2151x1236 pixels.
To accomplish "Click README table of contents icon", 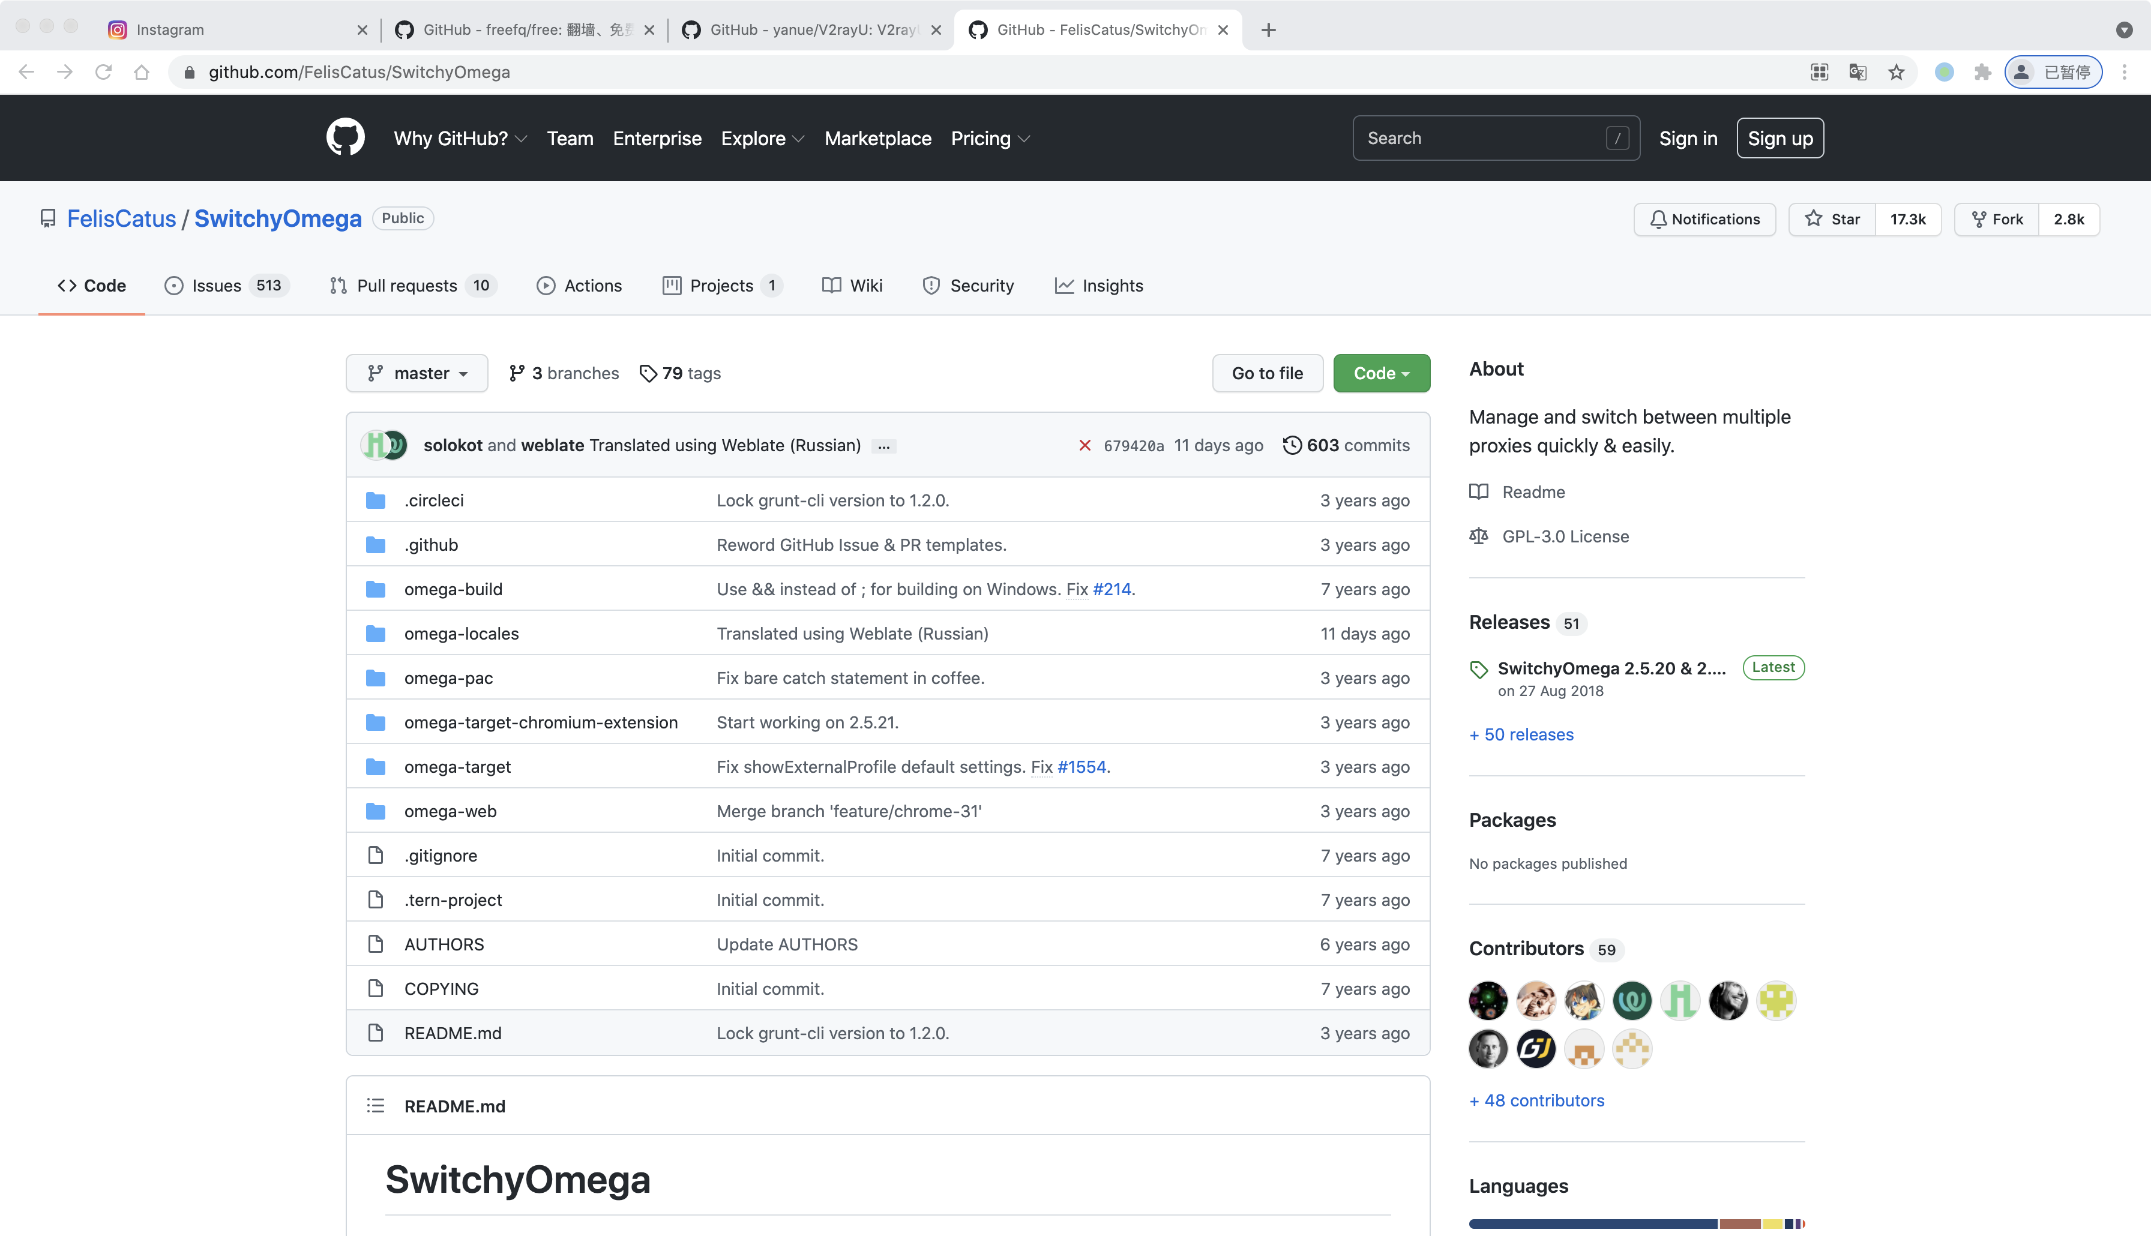I will tap(375, 1105).
